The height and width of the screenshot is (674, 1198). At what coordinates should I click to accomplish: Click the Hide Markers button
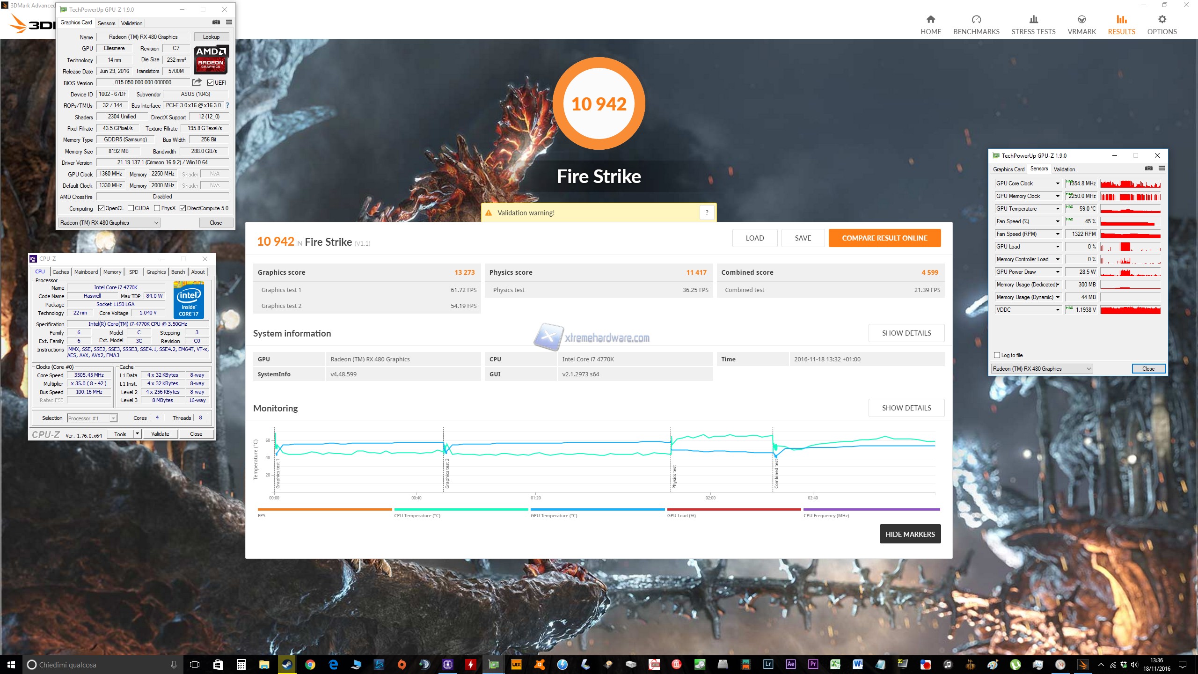910,534
